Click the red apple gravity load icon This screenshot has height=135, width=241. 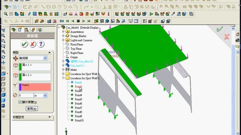point(81,14)
